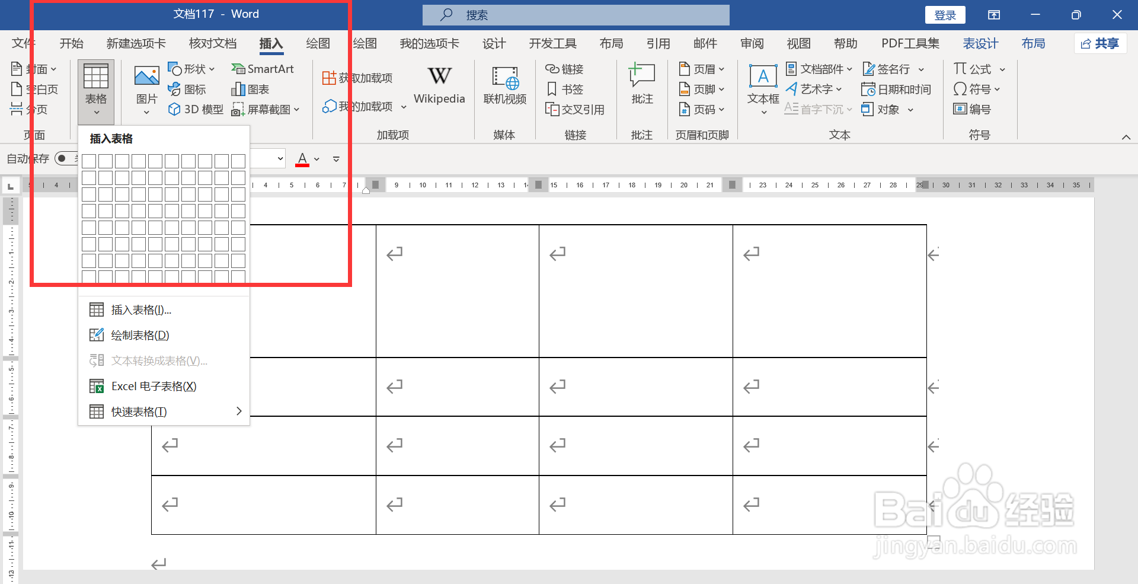Open the WordArt gallery
The image size is (1138, 584).
tap(813, 89)
